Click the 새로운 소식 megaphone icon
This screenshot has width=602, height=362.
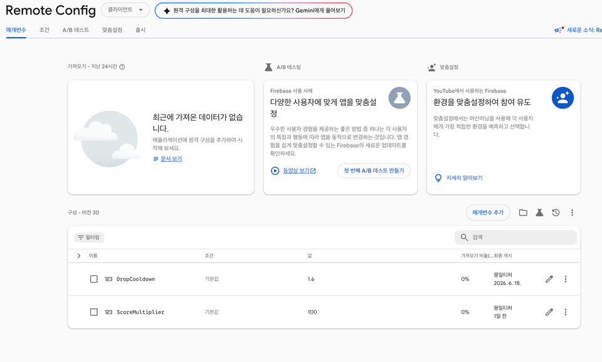(559, 30)
